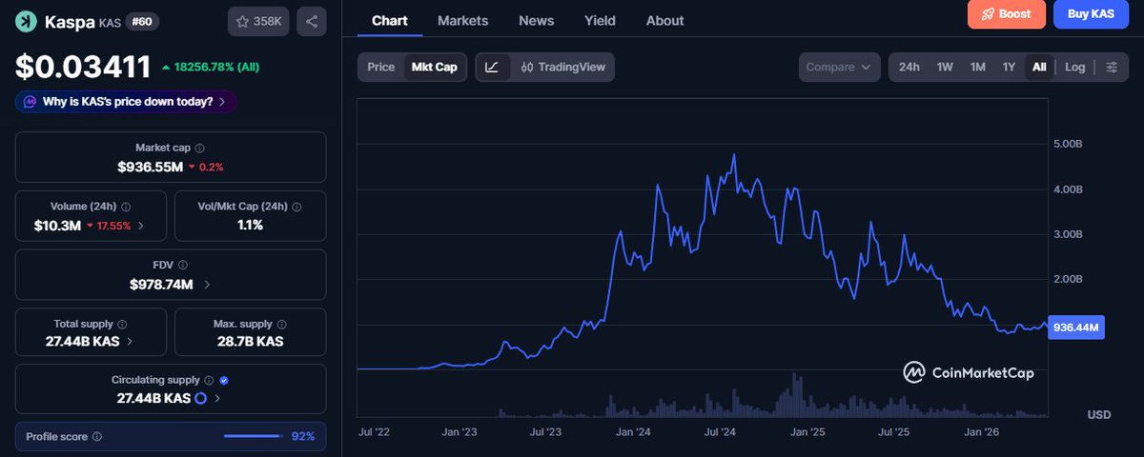
Task: Click the $0.03411 price text
Action: [83, 67]
